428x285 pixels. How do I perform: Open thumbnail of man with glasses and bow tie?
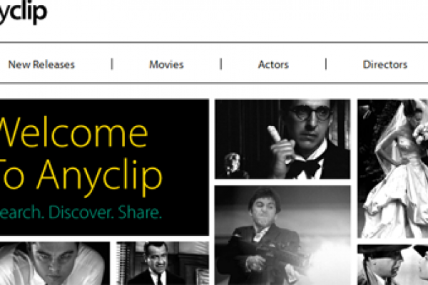tap(282, 139)
